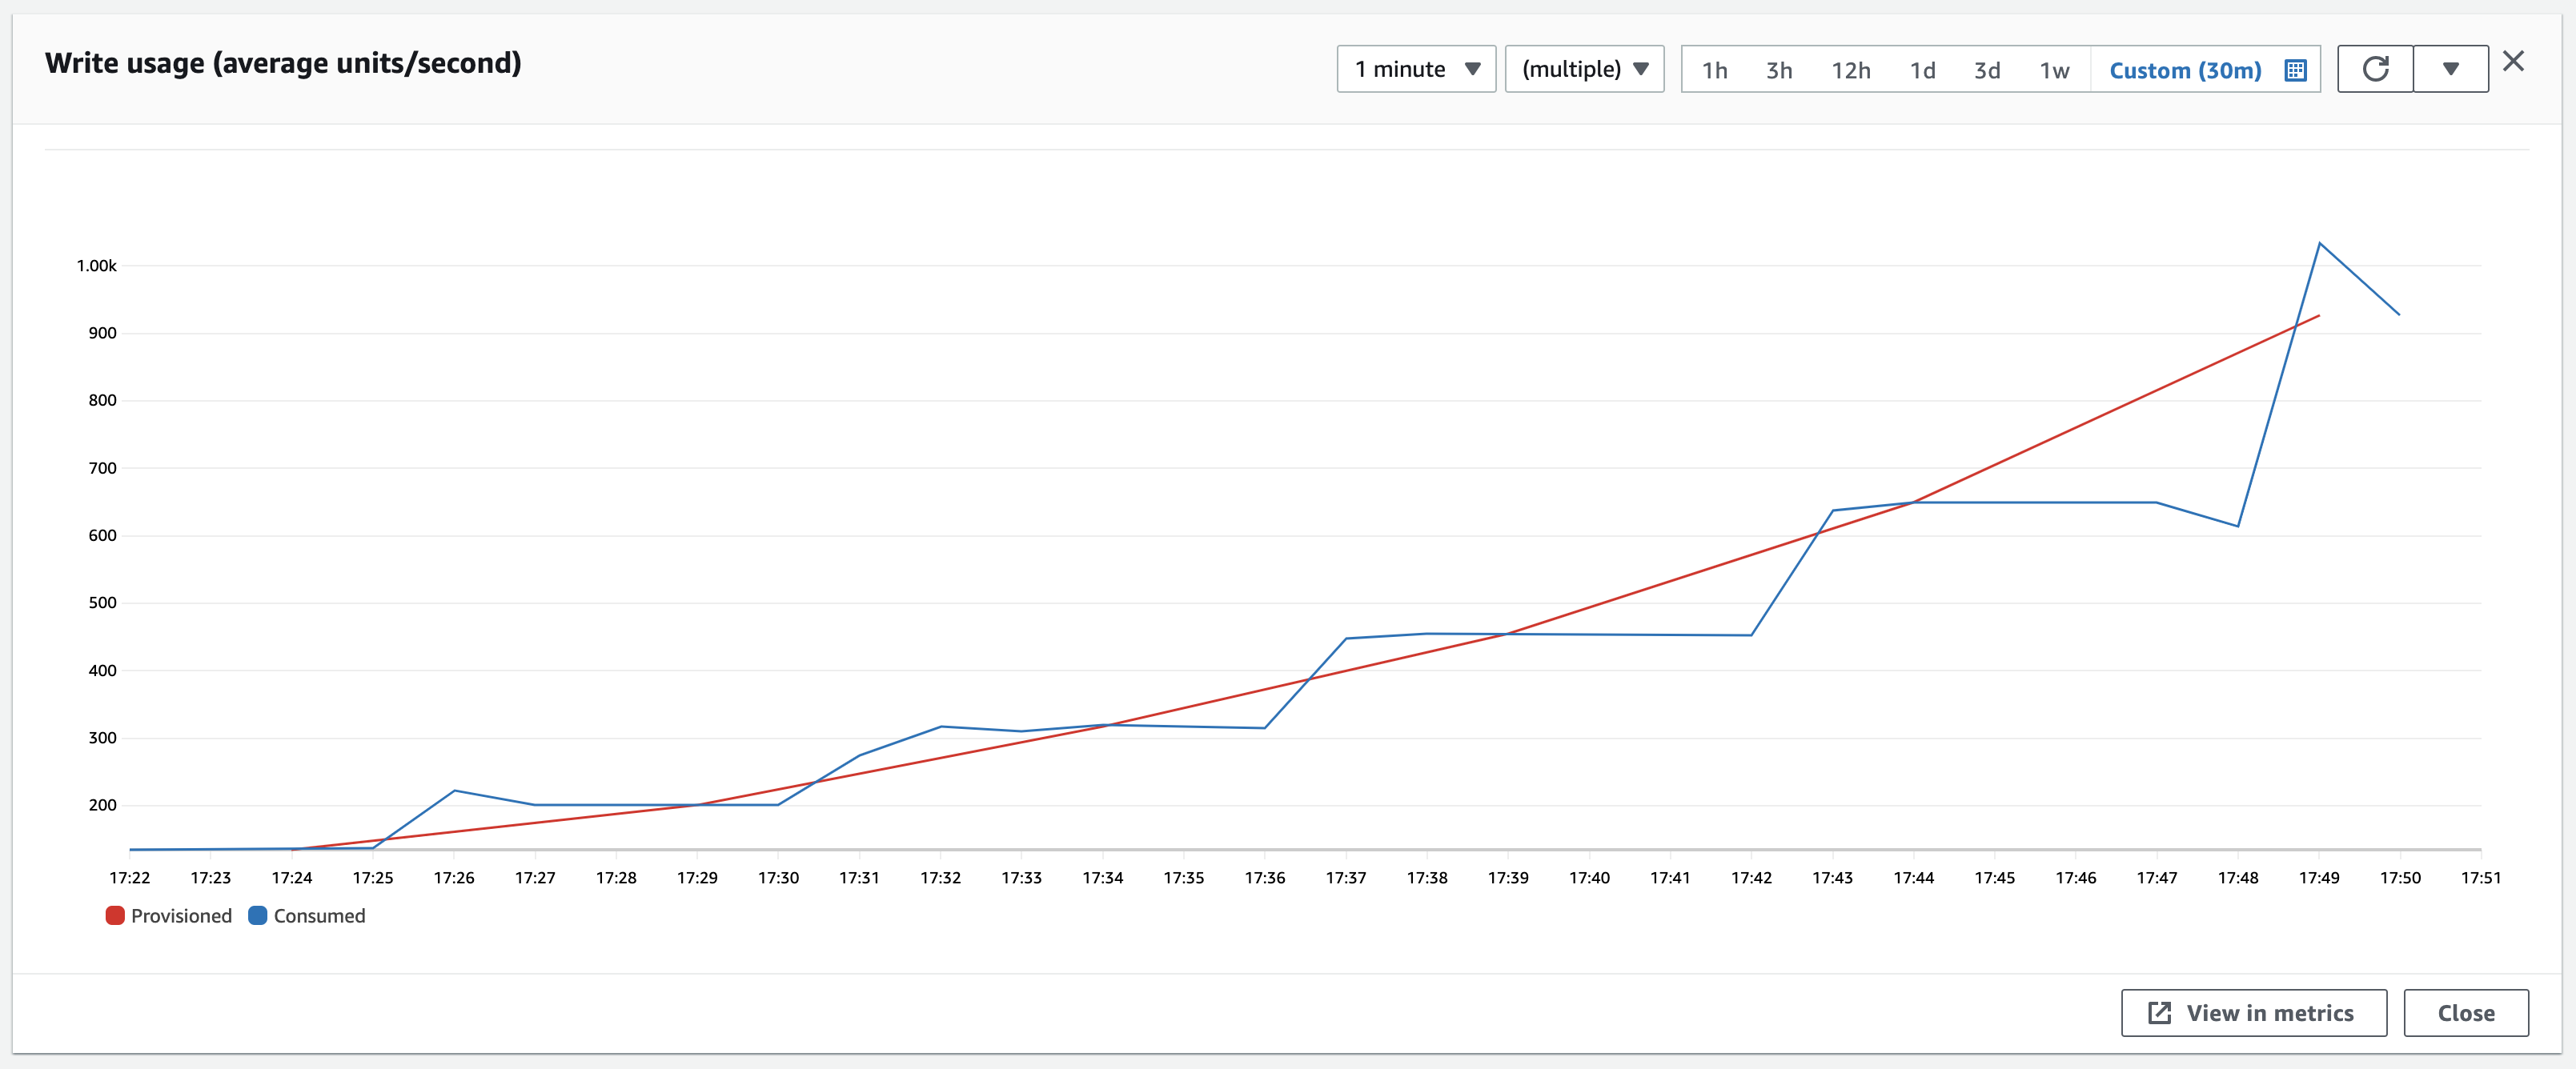The height and width of the screenshot is (1069, 2576).
Task: Click the 17:22 x-axis label
Action: tap(130, 878)
